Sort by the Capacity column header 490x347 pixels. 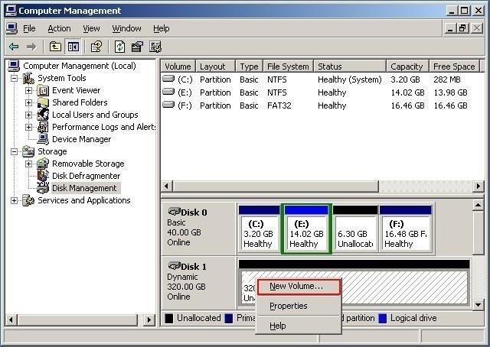(x=407, y=66)
